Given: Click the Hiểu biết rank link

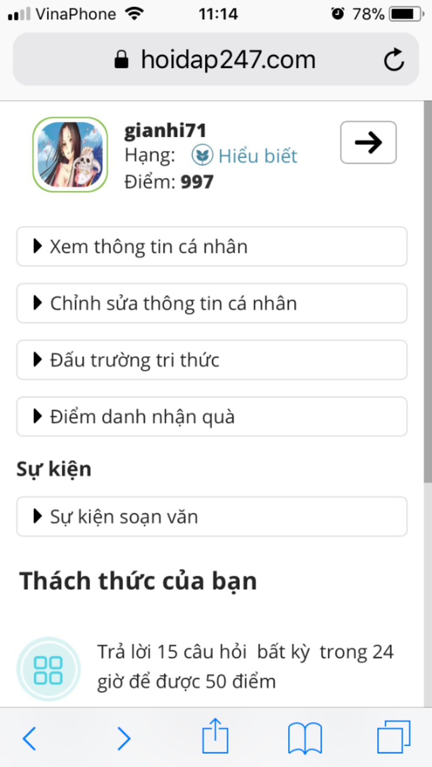Looking at the screenshot, I should [258, 156].
